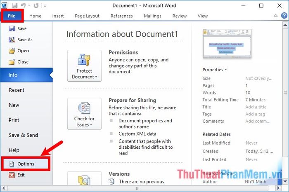The image size is (289, 192).
Task: Expand the Protect Document dropdown button
Action: (x=84, y=66)
